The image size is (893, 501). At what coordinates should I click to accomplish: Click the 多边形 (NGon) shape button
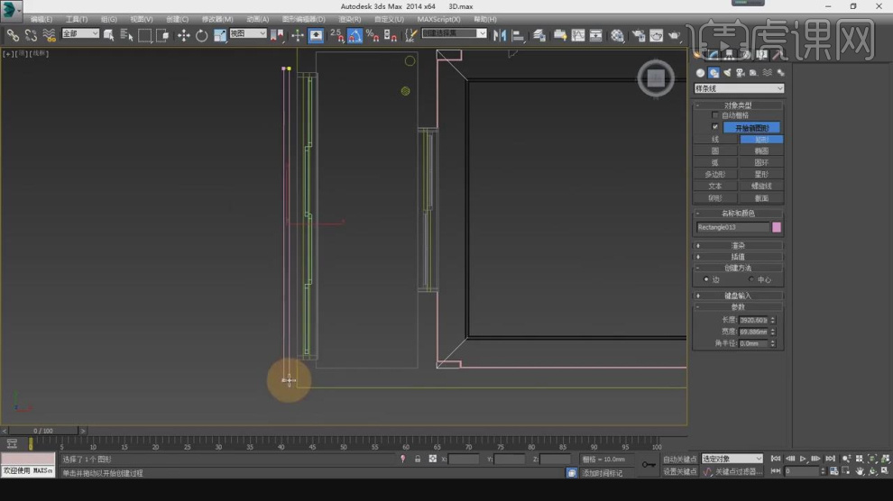[715, 175]
